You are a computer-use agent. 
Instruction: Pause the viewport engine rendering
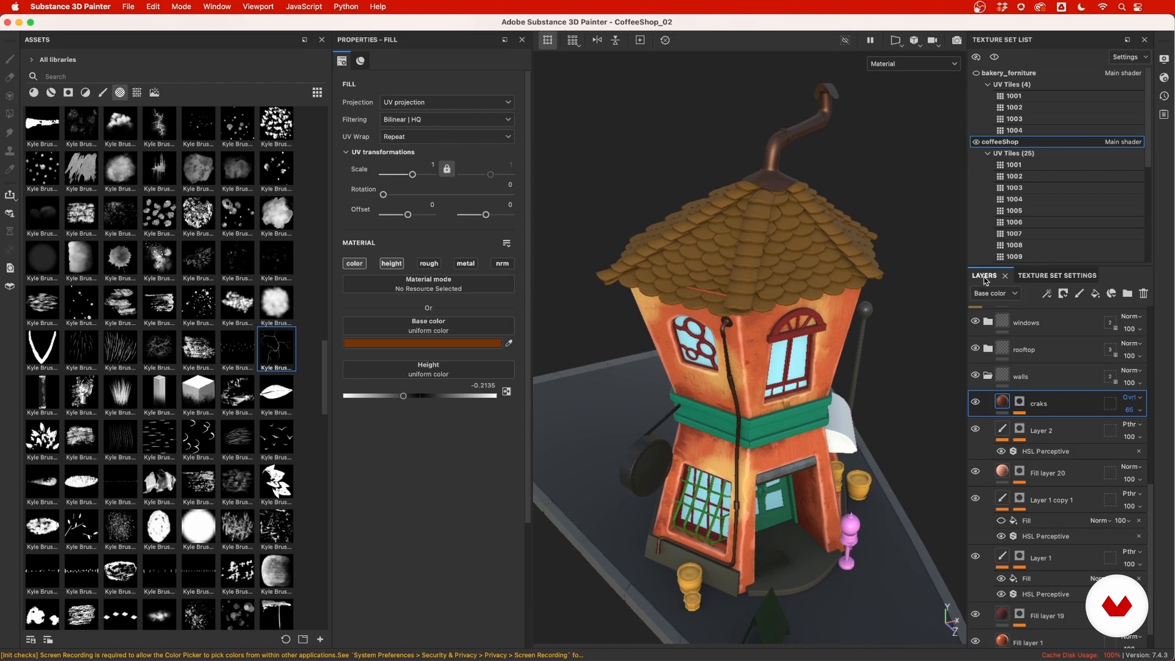click(870, 40)
